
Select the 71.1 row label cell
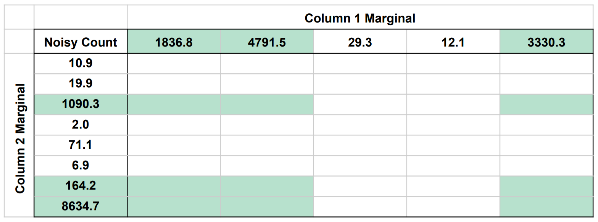pyautogui.click(x=81, y=145)
